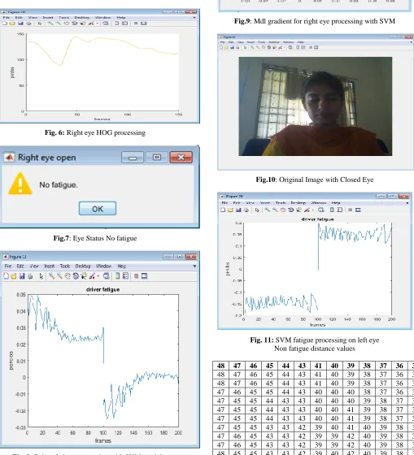
Task: Click Print icon in Fig. 11 window
Action: click(x=246, y=210)
